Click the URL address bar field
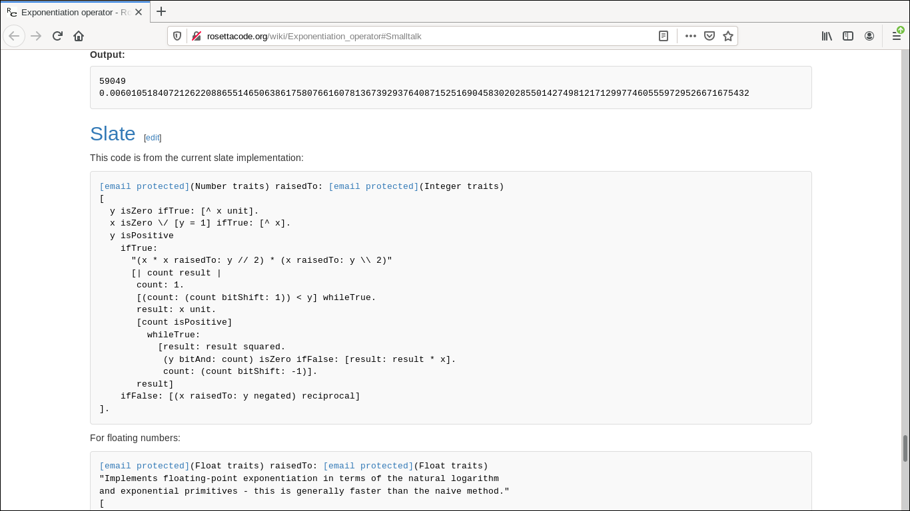910x511 pixels. [426, 36]
